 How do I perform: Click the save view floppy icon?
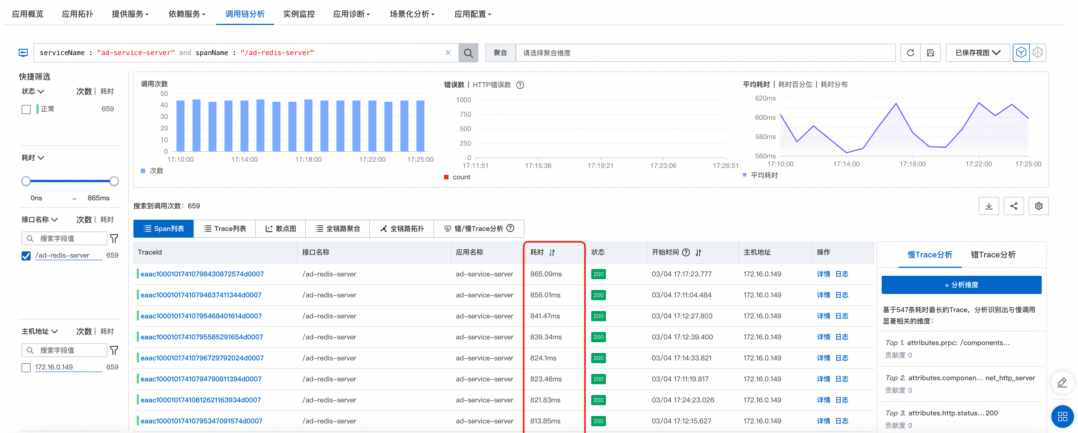click(x=930, y=53)
